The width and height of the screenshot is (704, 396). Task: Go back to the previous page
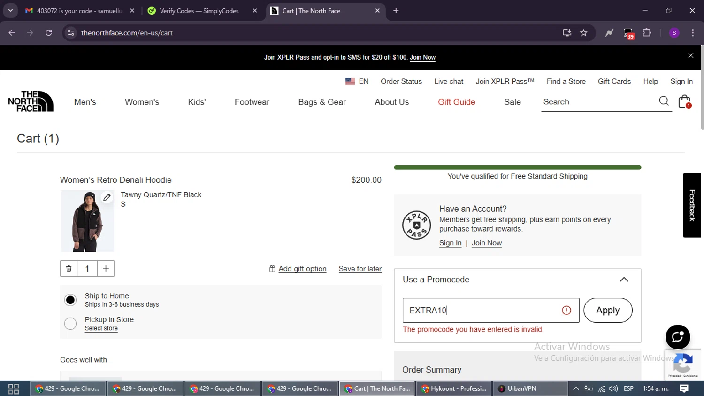tap(12, 32)
